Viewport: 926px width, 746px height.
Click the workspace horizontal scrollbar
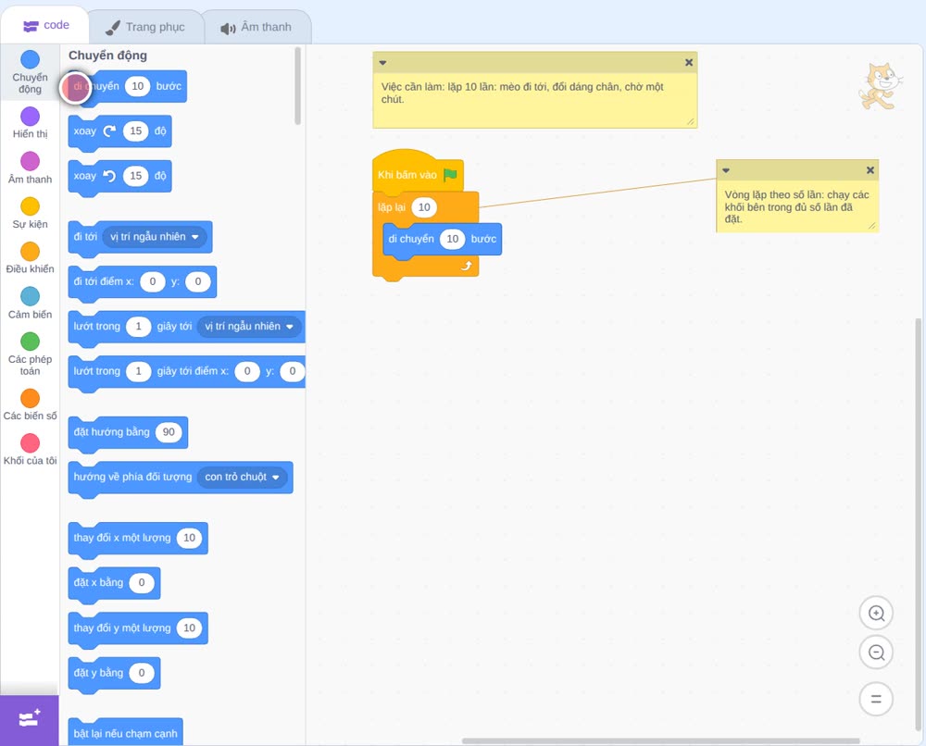coord(661,740)
